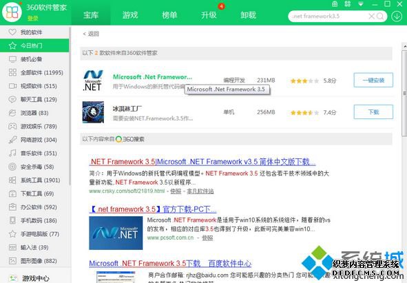
Task: Go back using 返回 link
Action: [x=91, y=34]
